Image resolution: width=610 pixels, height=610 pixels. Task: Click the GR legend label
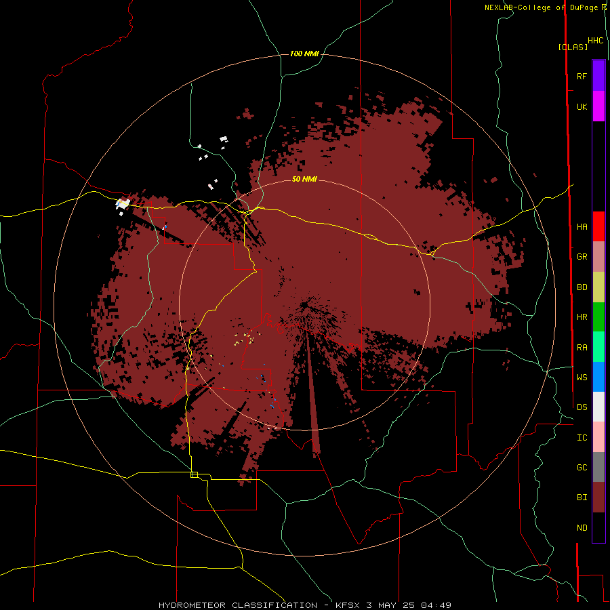tap(582, 257)
